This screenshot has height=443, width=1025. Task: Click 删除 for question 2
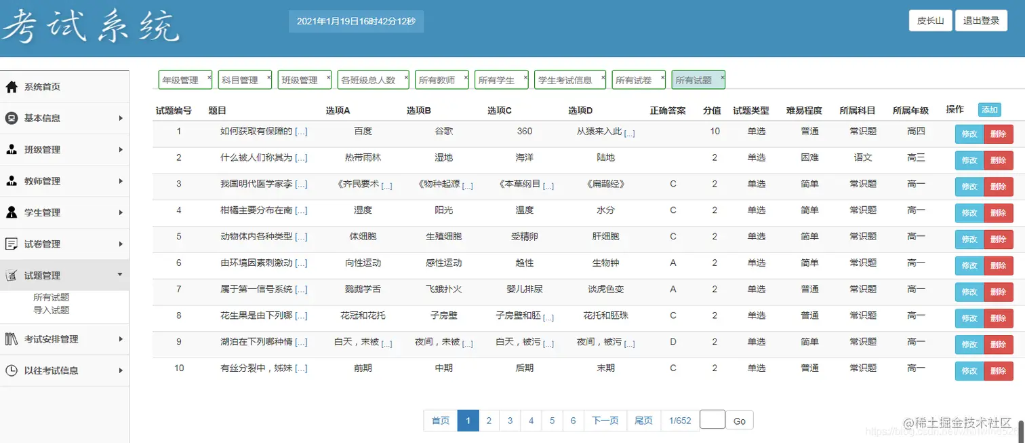pos(998,161)
